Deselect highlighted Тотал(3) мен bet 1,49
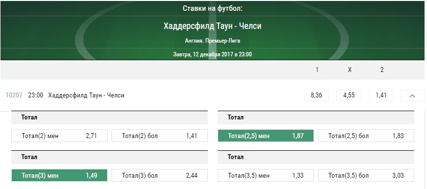The width and height of the screenshot is (427, 189). [59, 175]
